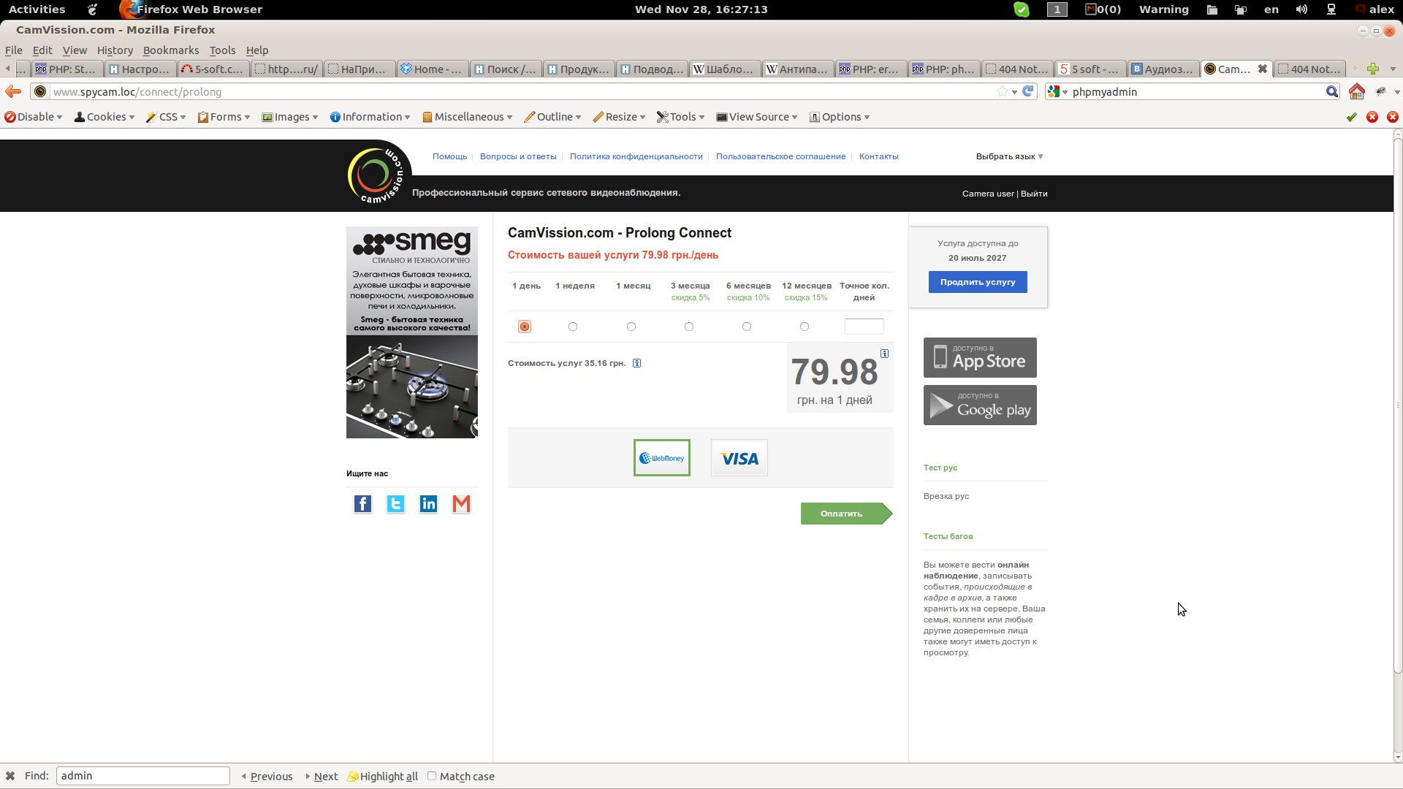Select the 1 месяц radio option

click(631, 327)
